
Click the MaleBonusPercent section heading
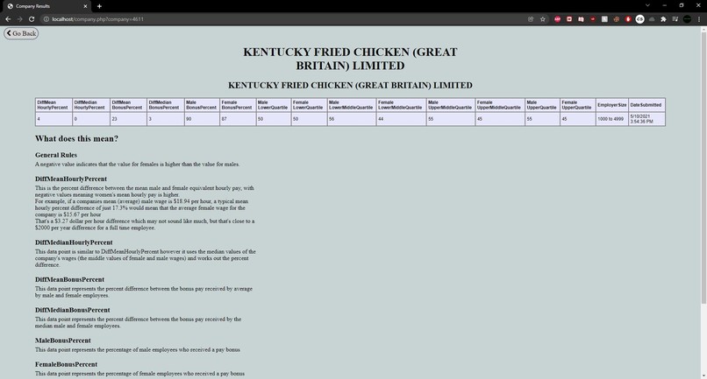pos(62,340)
